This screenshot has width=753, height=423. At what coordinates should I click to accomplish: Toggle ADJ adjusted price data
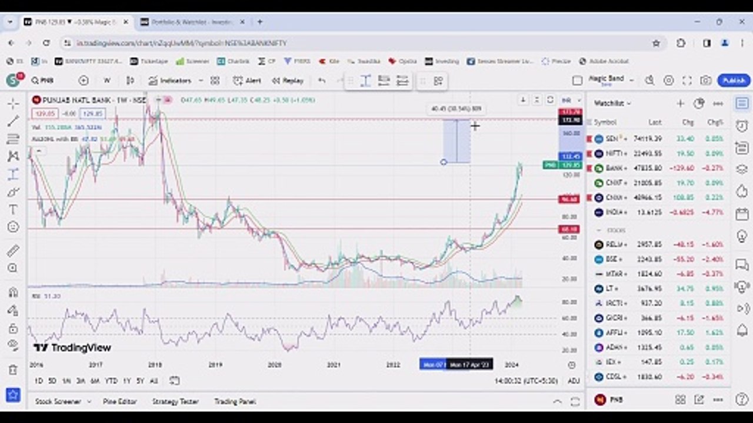click(x=574, y=381)
